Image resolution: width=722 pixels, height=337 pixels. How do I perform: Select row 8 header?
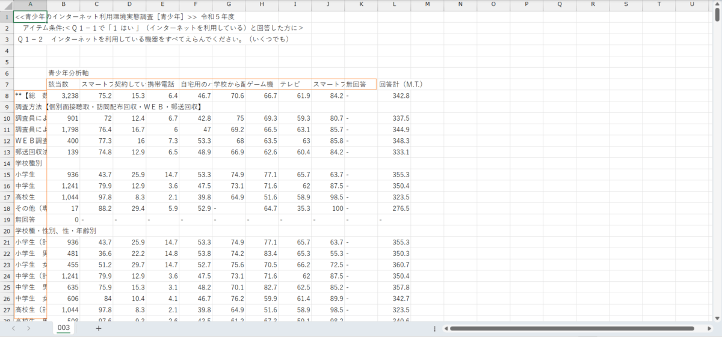(6, 96)
